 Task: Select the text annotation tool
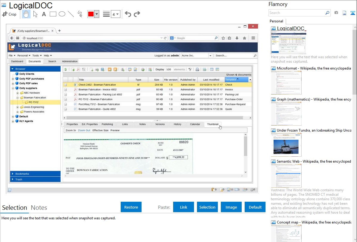point(44,14)
